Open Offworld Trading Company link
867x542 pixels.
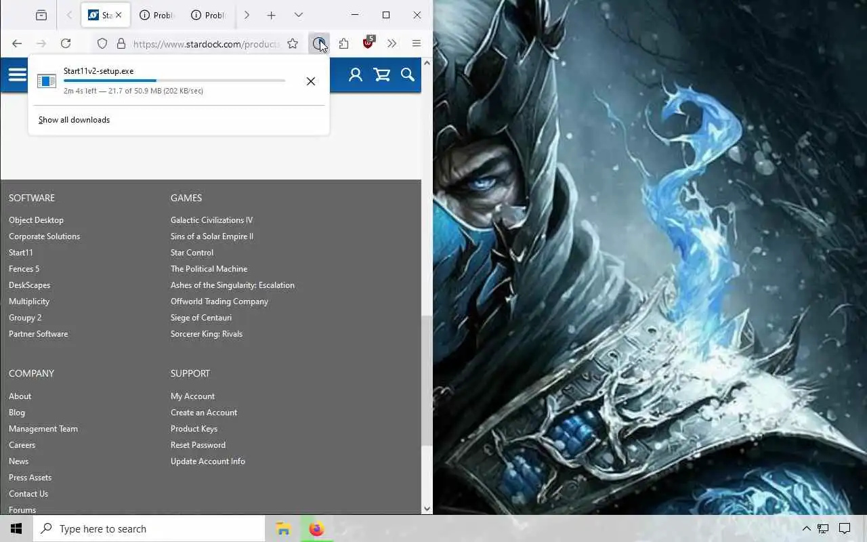click(219, 301)
